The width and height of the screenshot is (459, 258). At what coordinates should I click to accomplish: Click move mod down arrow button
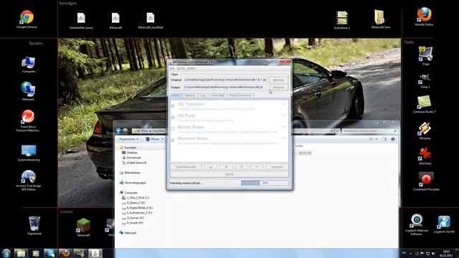coord(226,167)
